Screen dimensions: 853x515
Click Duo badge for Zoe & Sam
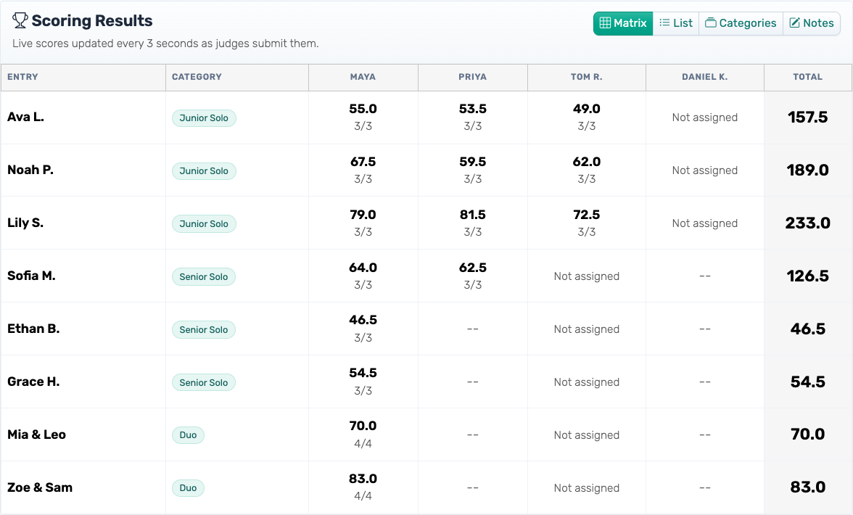[189, 488]
